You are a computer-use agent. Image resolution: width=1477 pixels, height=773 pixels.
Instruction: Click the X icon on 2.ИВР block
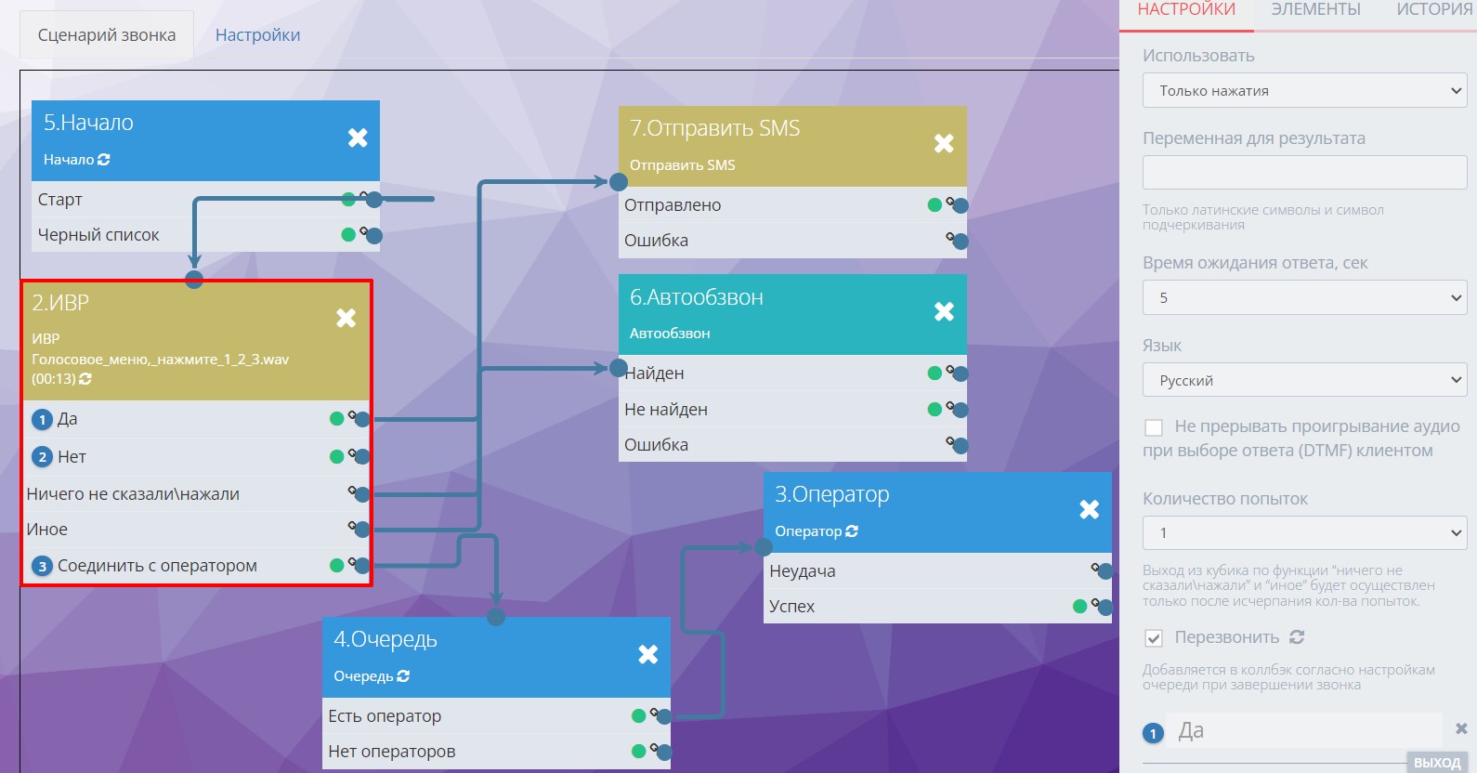[x=346, y=318]
